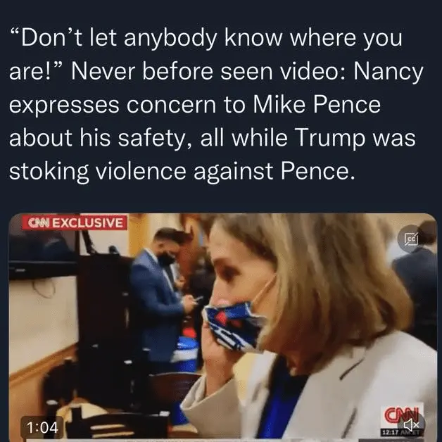This screenshot has height=442, width=442.
Task: Click the empty dark area above the tweet text
Action: click(x=221, y=11)
